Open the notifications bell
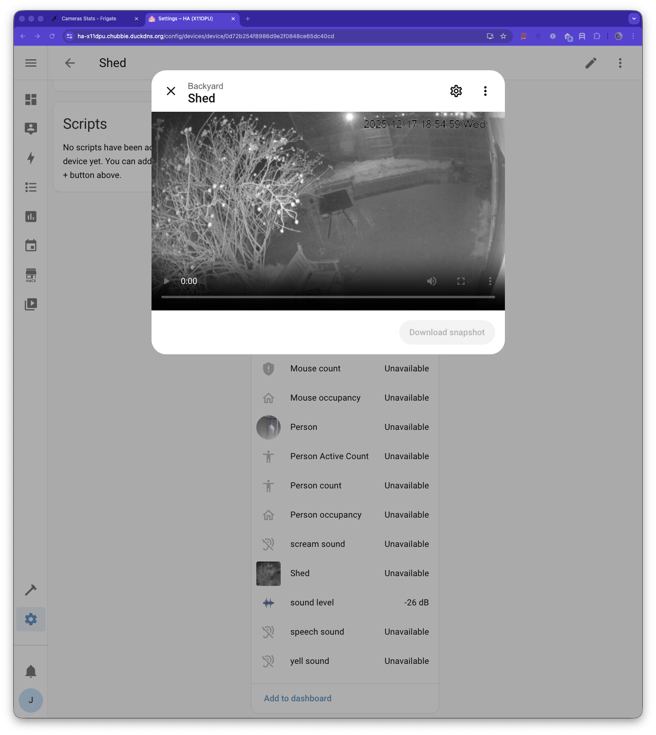Viewport: 656px width, 735px height. (31, 671)
